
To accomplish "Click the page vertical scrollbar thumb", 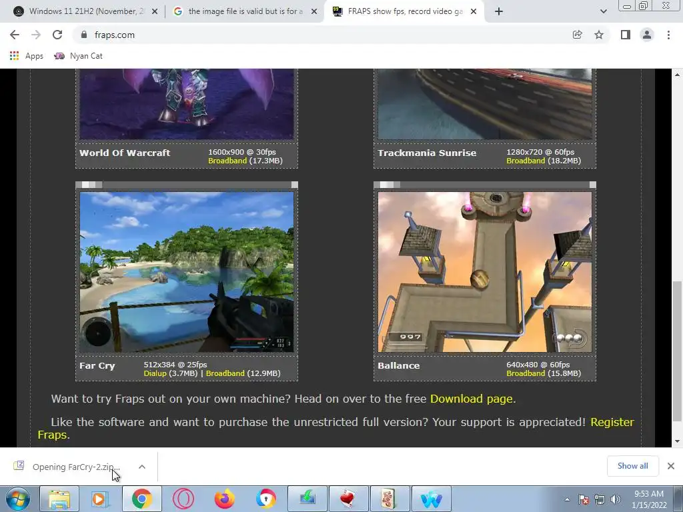I will (x=677, y=351).
